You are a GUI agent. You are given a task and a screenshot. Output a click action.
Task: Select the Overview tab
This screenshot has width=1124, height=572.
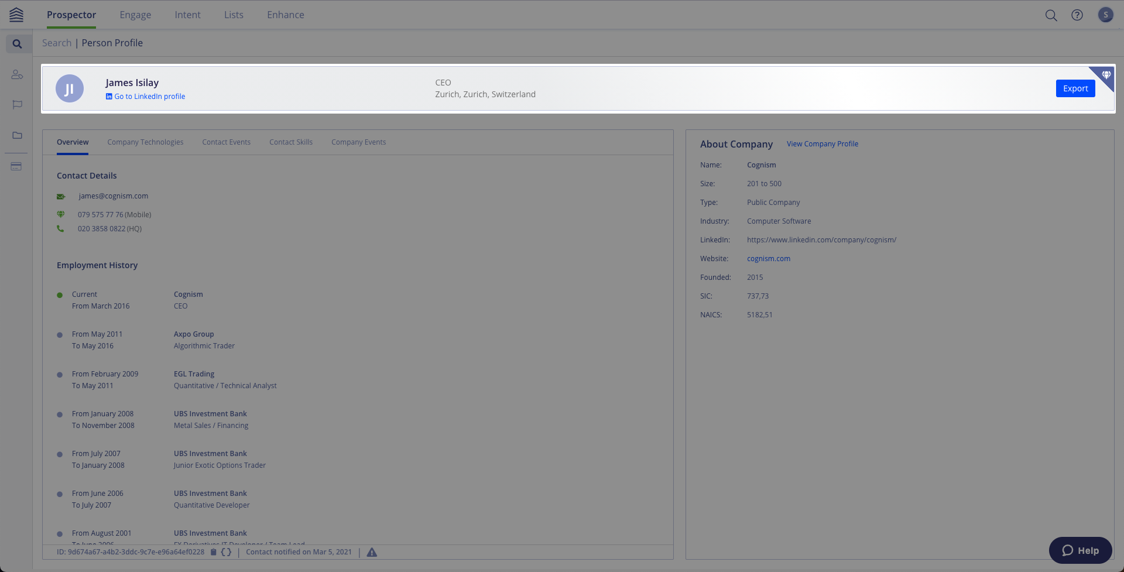tap(73, 142)
